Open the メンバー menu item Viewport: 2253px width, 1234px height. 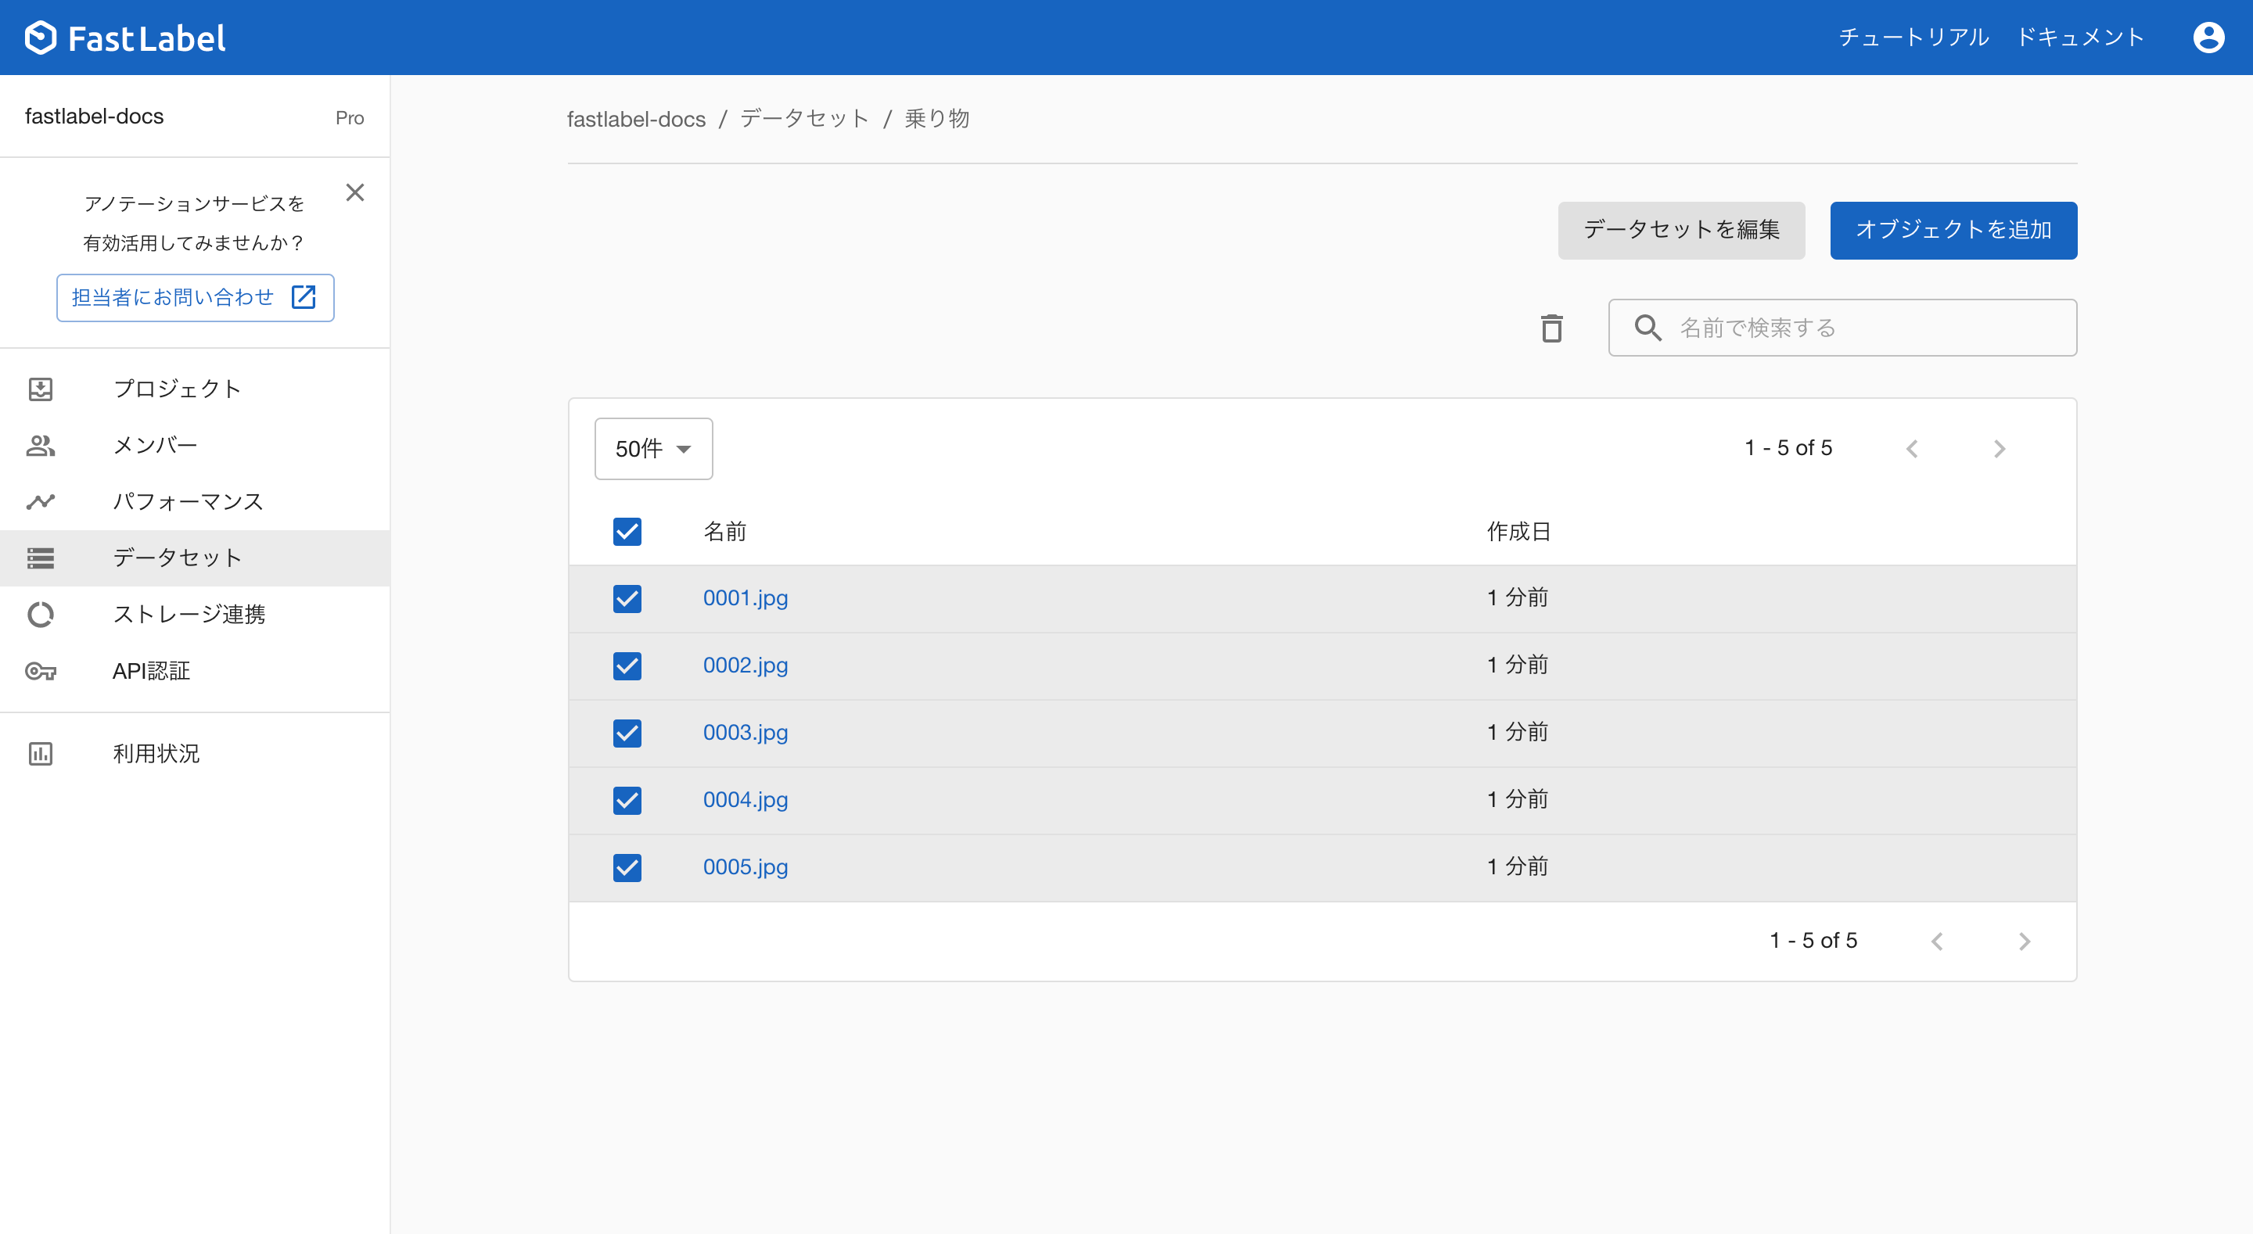194,445
